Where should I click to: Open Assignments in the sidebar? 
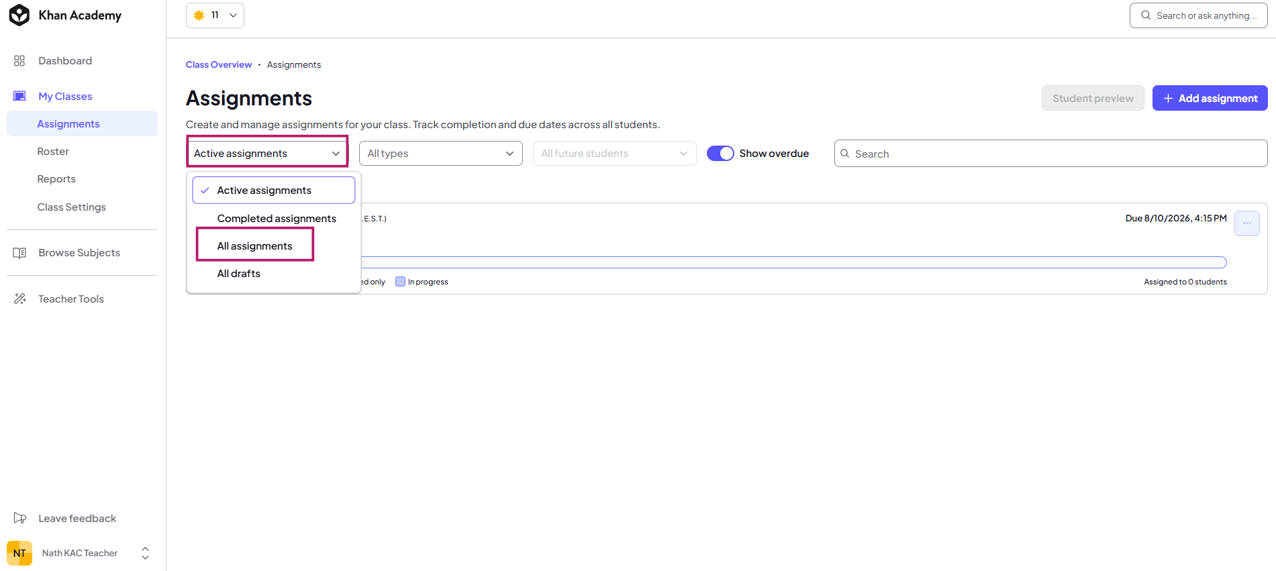(x=82, y=124)
